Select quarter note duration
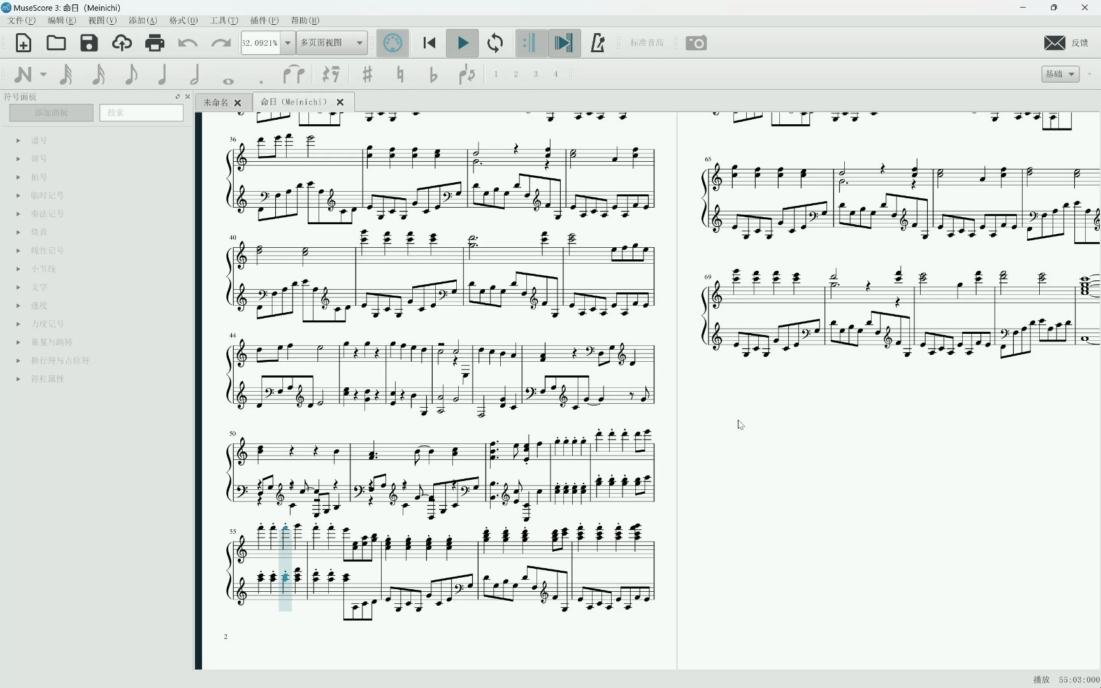 pyautogui.click(x=163, y=75)
